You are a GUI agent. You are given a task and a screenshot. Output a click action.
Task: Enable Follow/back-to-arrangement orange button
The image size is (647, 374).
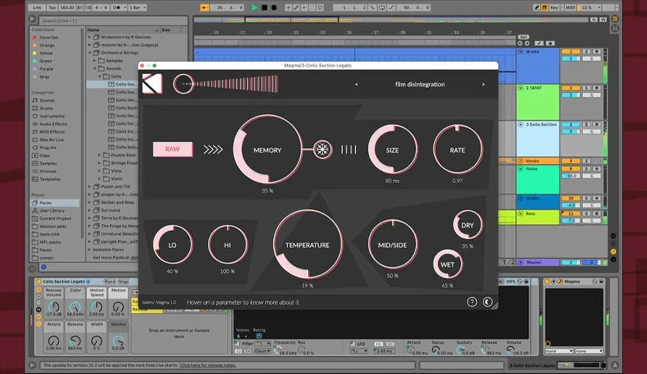pyautogui.click(x=204, y=8)
